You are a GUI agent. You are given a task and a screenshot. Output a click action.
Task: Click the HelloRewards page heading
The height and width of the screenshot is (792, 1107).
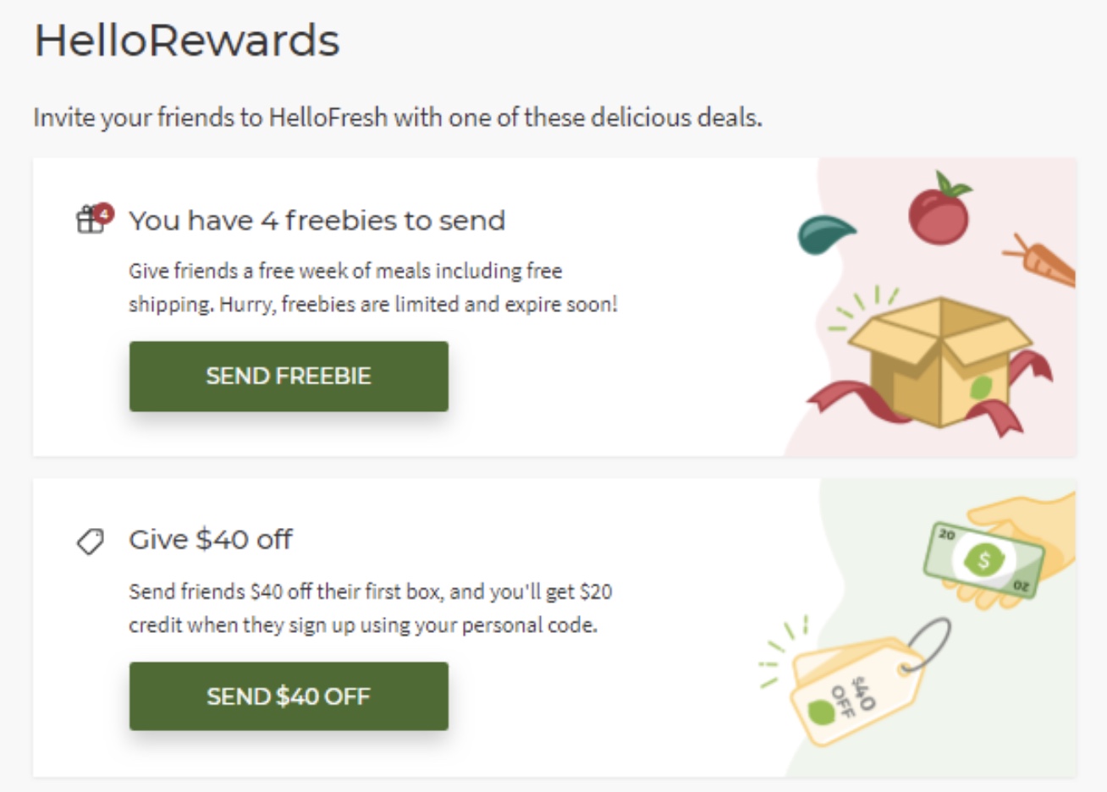187,41
